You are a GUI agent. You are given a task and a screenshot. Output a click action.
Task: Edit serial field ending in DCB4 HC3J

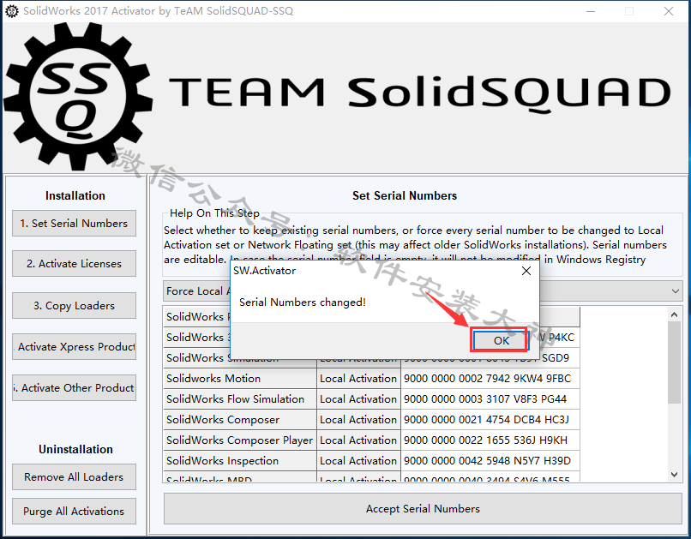pyautogui.click(x=490, y=420)
